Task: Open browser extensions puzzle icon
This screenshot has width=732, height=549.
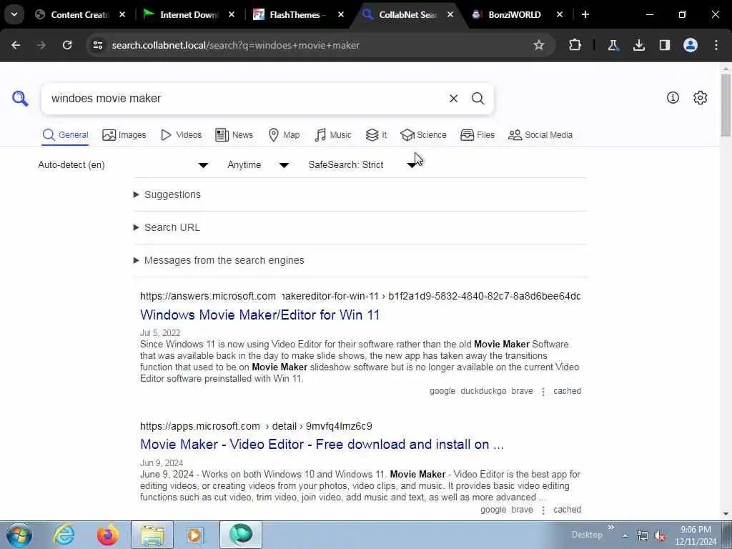Action: [x=575, y=45]
